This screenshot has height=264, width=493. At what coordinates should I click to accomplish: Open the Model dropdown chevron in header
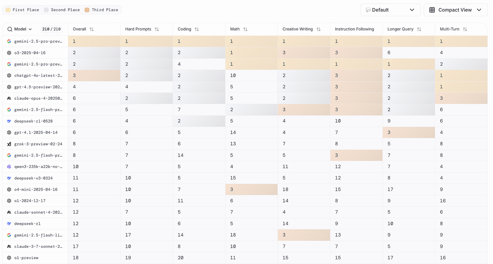(30, 29)
